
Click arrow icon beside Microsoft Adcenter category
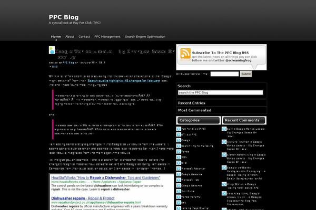coord(179,169)
